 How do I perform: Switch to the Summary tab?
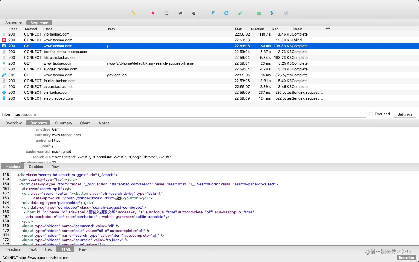63,123
